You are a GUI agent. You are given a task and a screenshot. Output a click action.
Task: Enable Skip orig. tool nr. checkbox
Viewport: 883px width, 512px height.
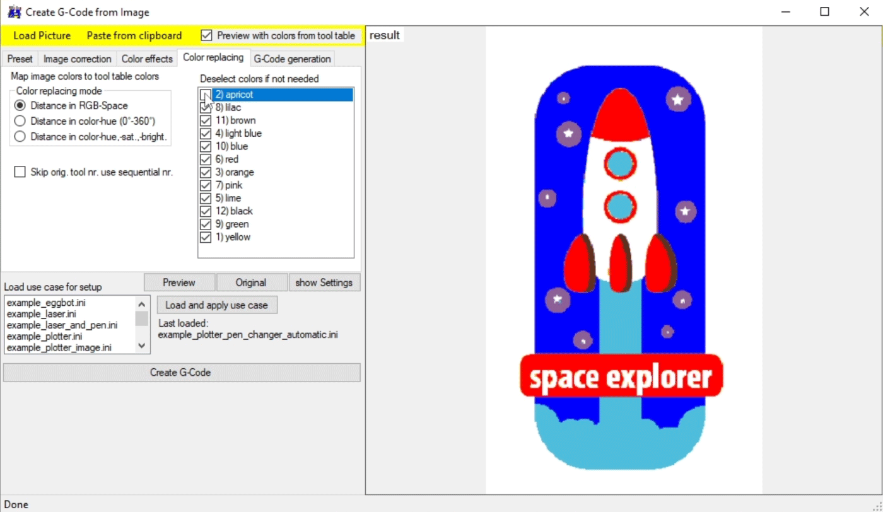[20, 172]
